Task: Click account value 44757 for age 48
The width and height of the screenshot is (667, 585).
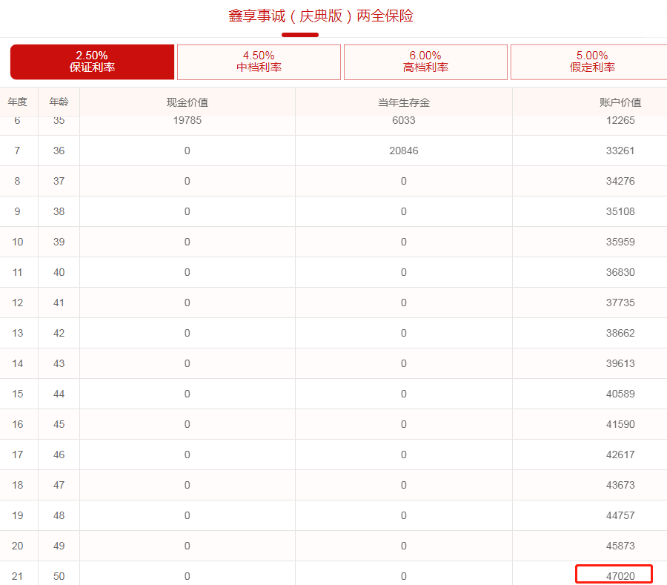Action: [620, 515]
